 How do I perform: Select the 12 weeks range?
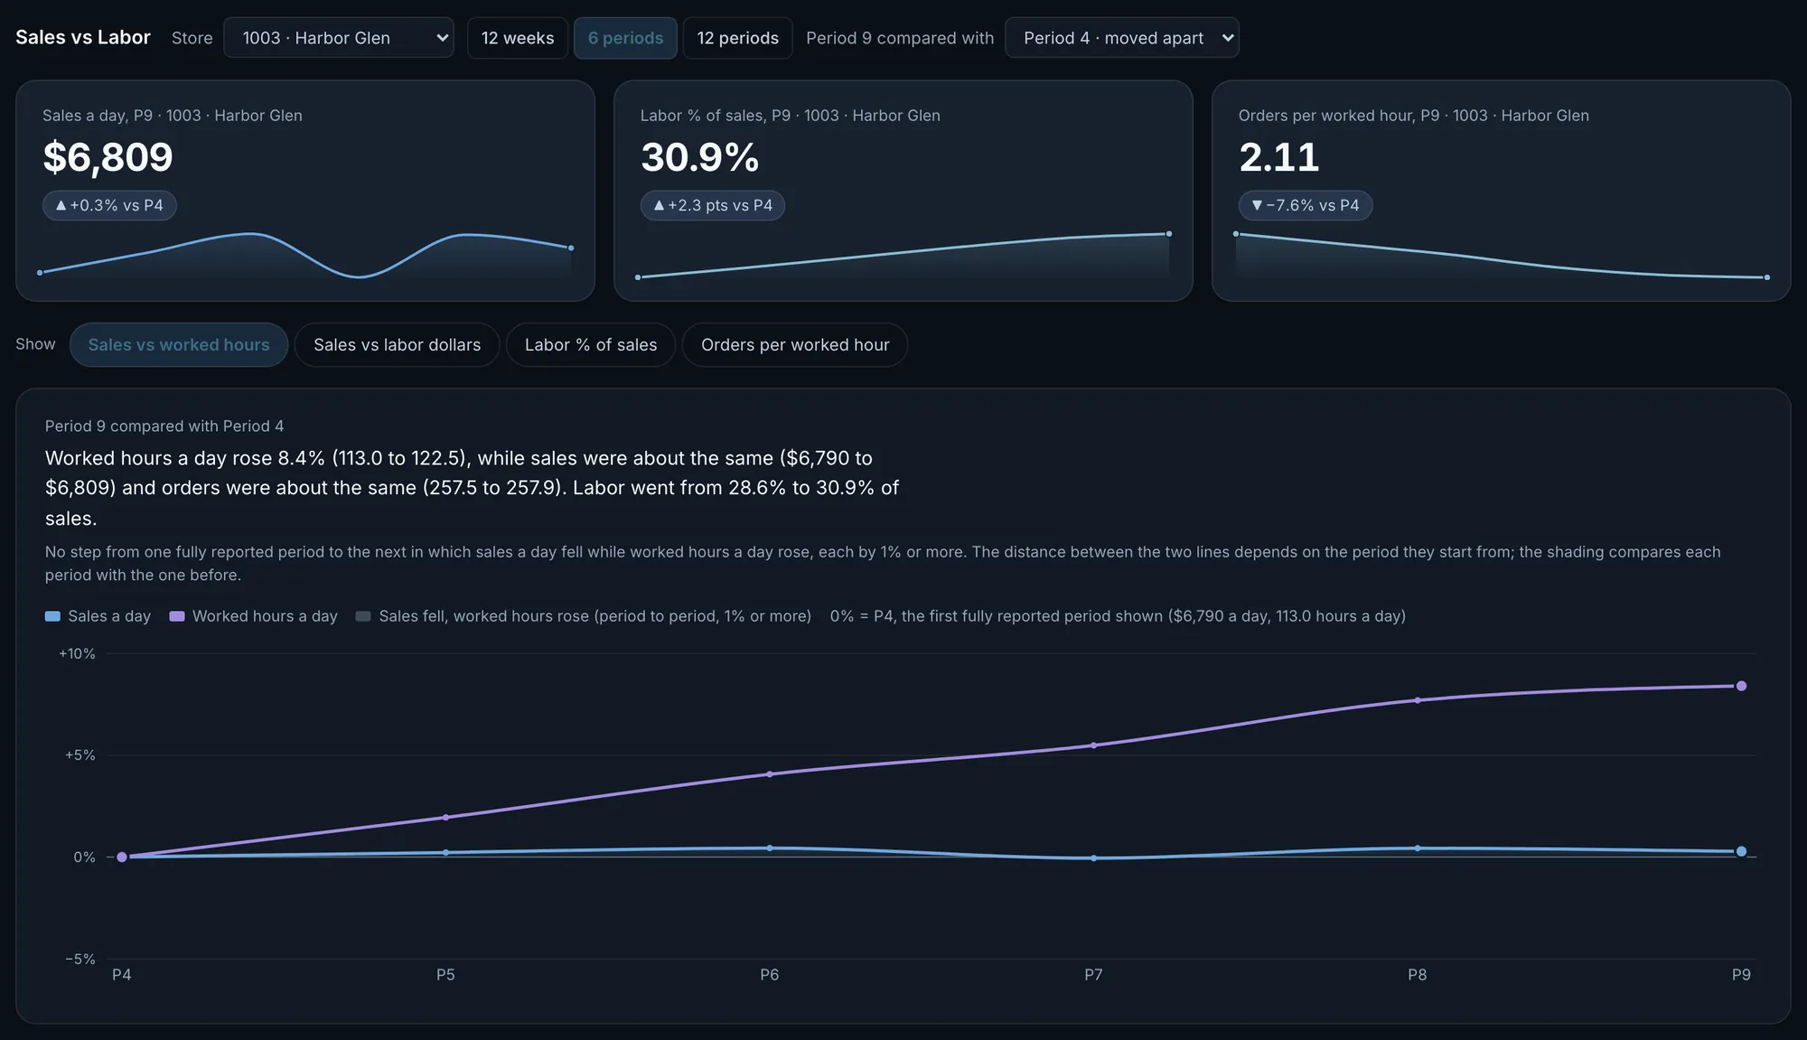tap(518, 38)
